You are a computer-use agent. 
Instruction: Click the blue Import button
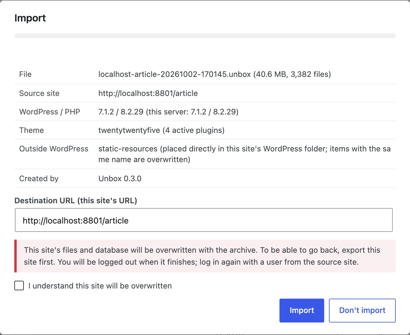302,310
